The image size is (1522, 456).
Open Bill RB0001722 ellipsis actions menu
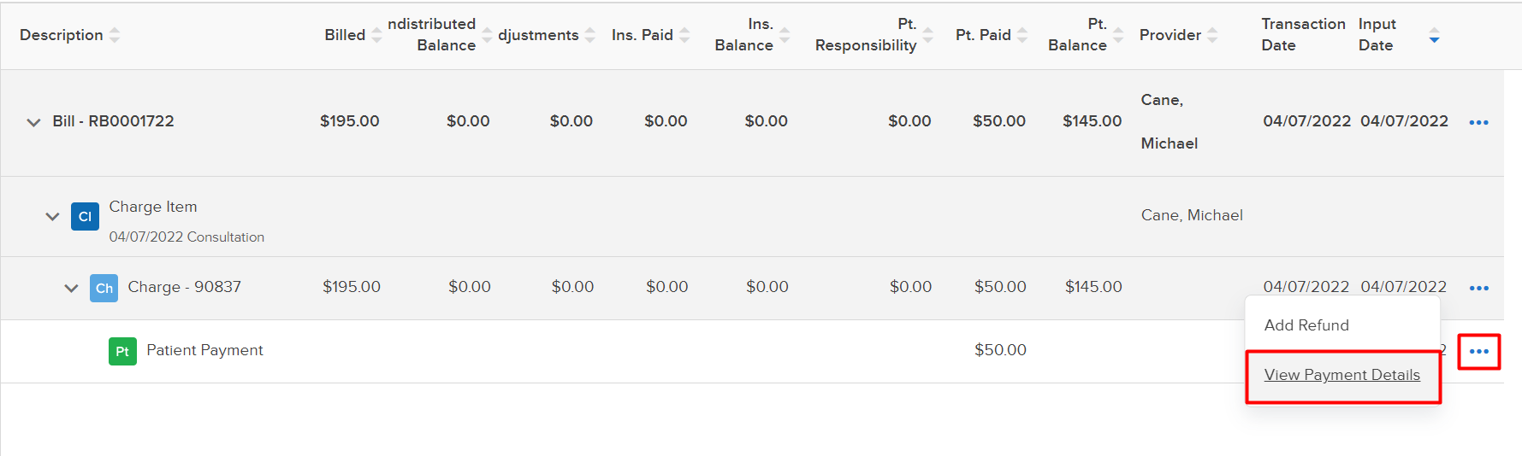1478,122
